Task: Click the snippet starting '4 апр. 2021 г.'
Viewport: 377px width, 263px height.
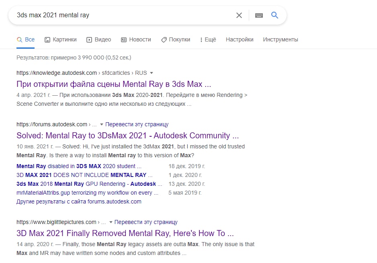Action: 132,99
